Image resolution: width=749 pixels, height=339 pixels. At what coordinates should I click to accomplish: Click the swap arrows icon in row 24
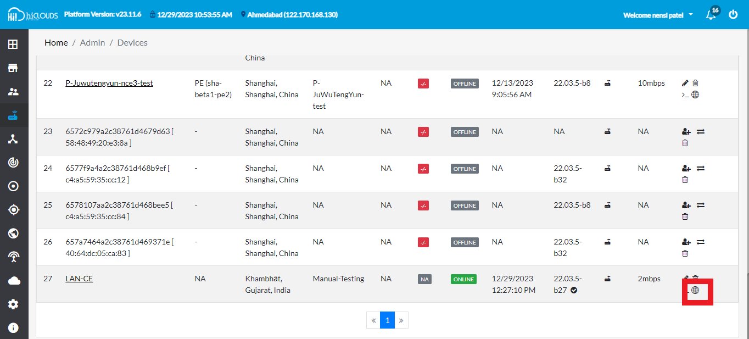(x=701, y=168)
